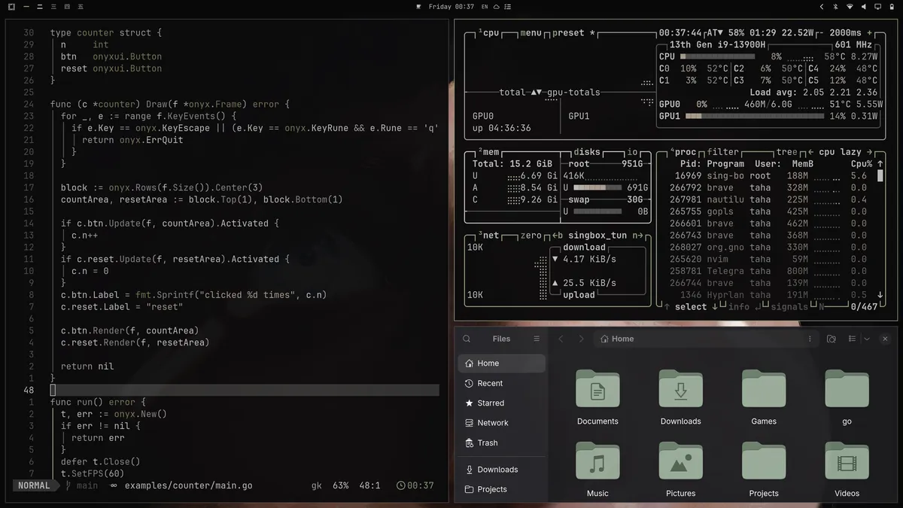Click the battery icon in the top bar
The image size is (903, 508).
pyautogui.click(x=892, y=7)
